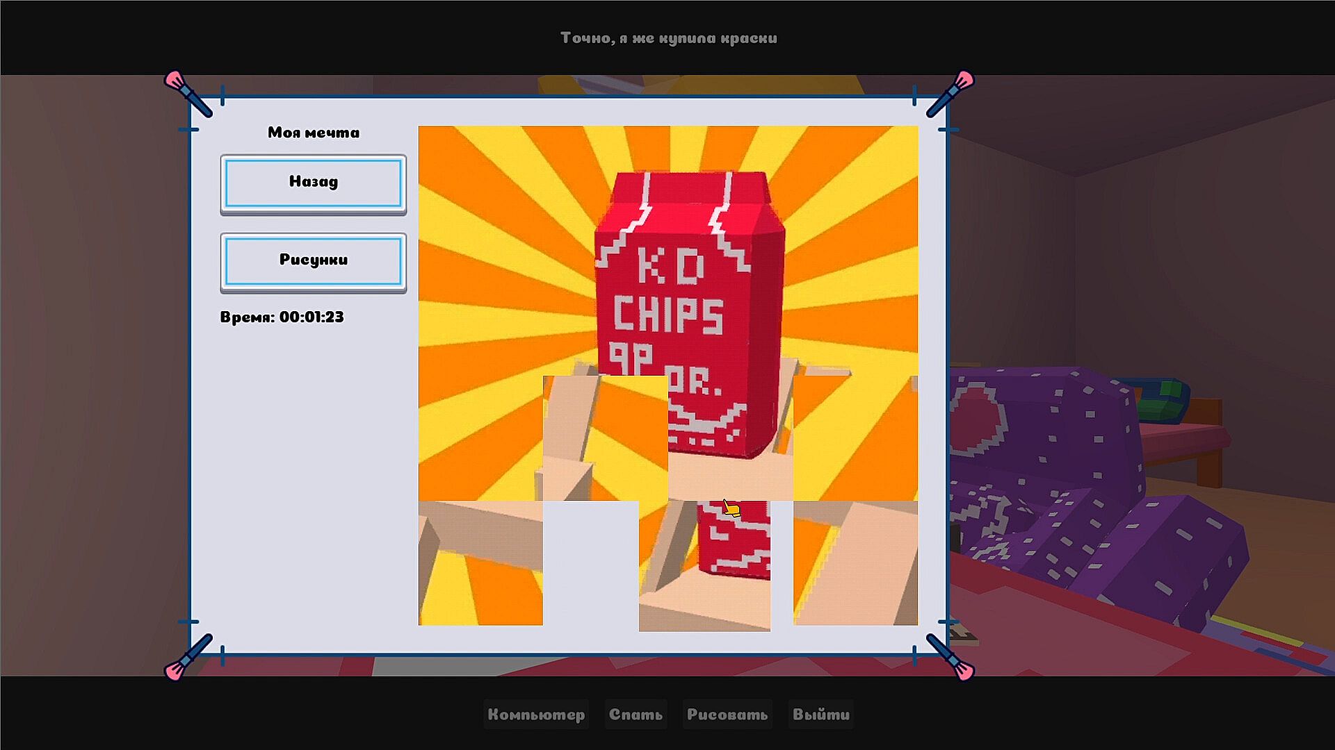The image size is (1335, 750).
Task: Choose Спать in the bottom menu
Action: [x=636, y=715]
